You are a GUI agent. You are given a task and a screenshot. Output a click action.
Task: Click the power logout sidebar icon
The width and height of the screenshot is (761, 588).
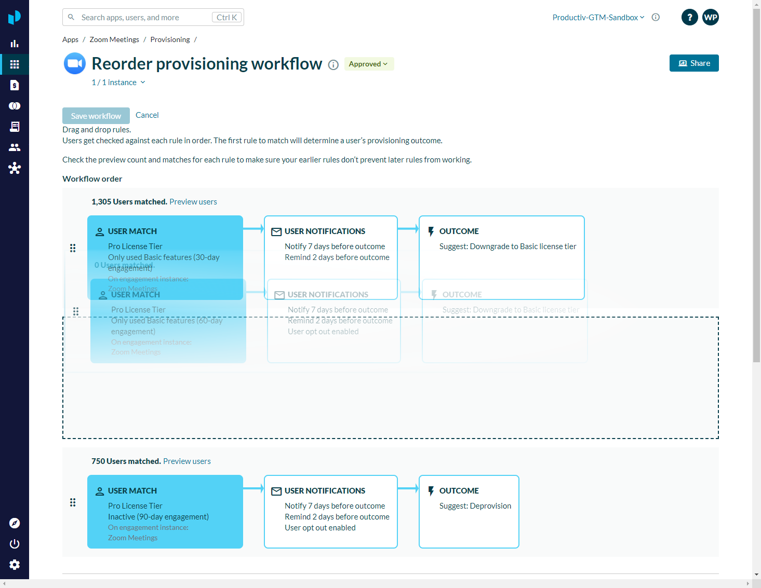15,544
